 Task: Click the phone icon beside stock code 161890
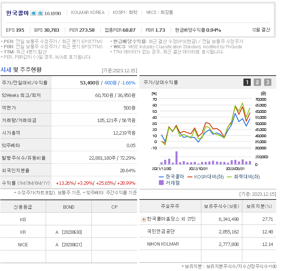(x=40, y=13)
